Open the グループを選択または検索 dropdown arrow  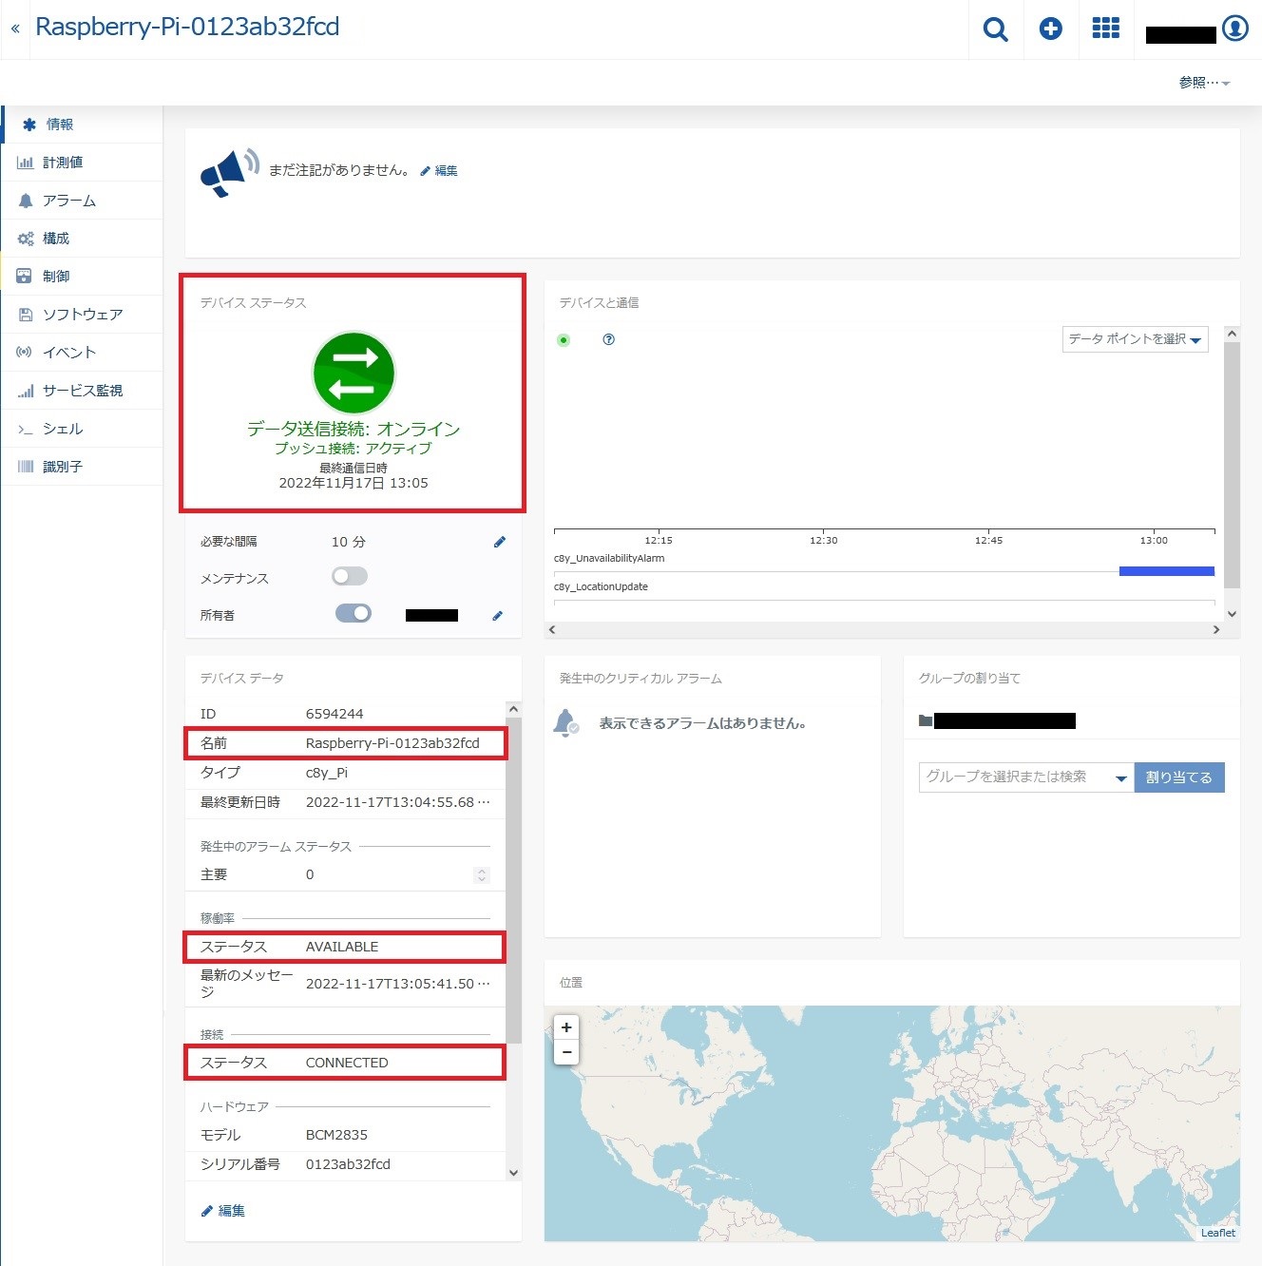tap(1120, 778)
